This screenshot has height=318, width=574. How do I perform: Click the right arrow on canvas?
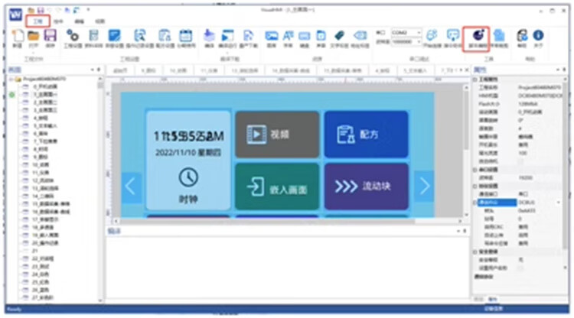point(423,186)
